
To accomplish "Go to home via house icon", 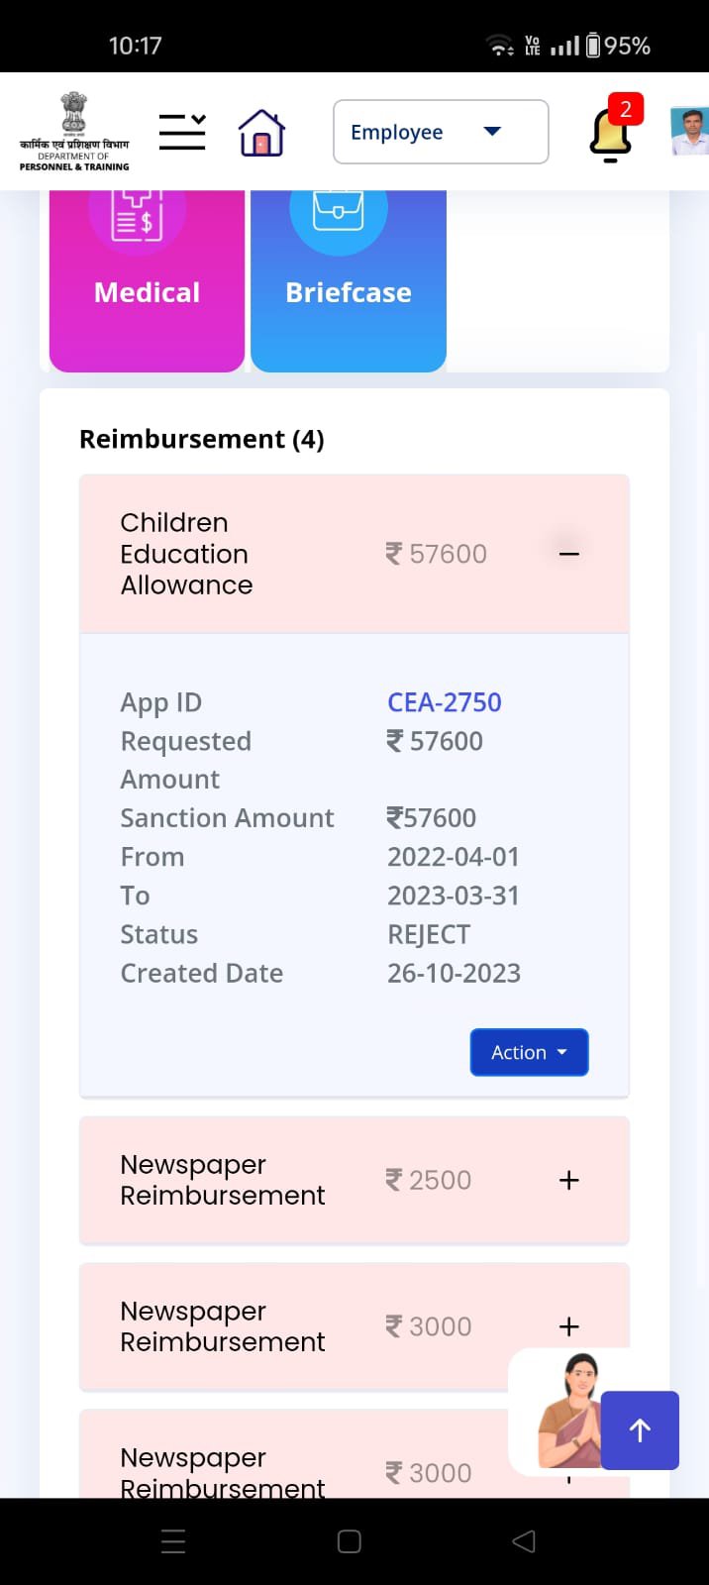I will tap(261, 133).
